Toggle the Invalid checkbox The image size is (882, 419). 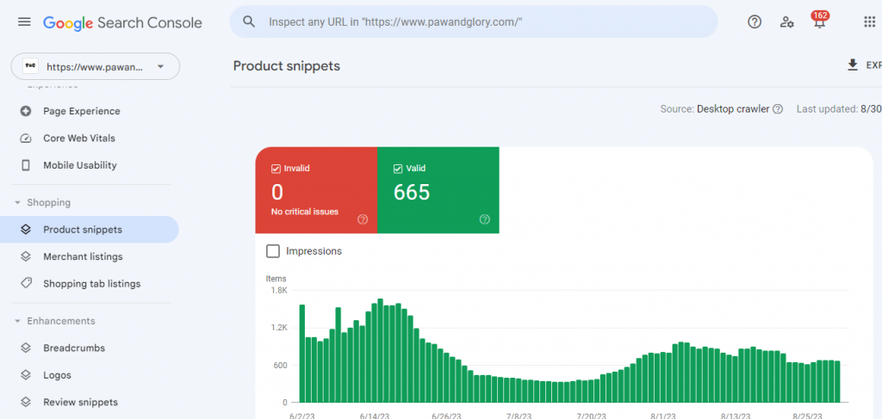click(276, 168)
